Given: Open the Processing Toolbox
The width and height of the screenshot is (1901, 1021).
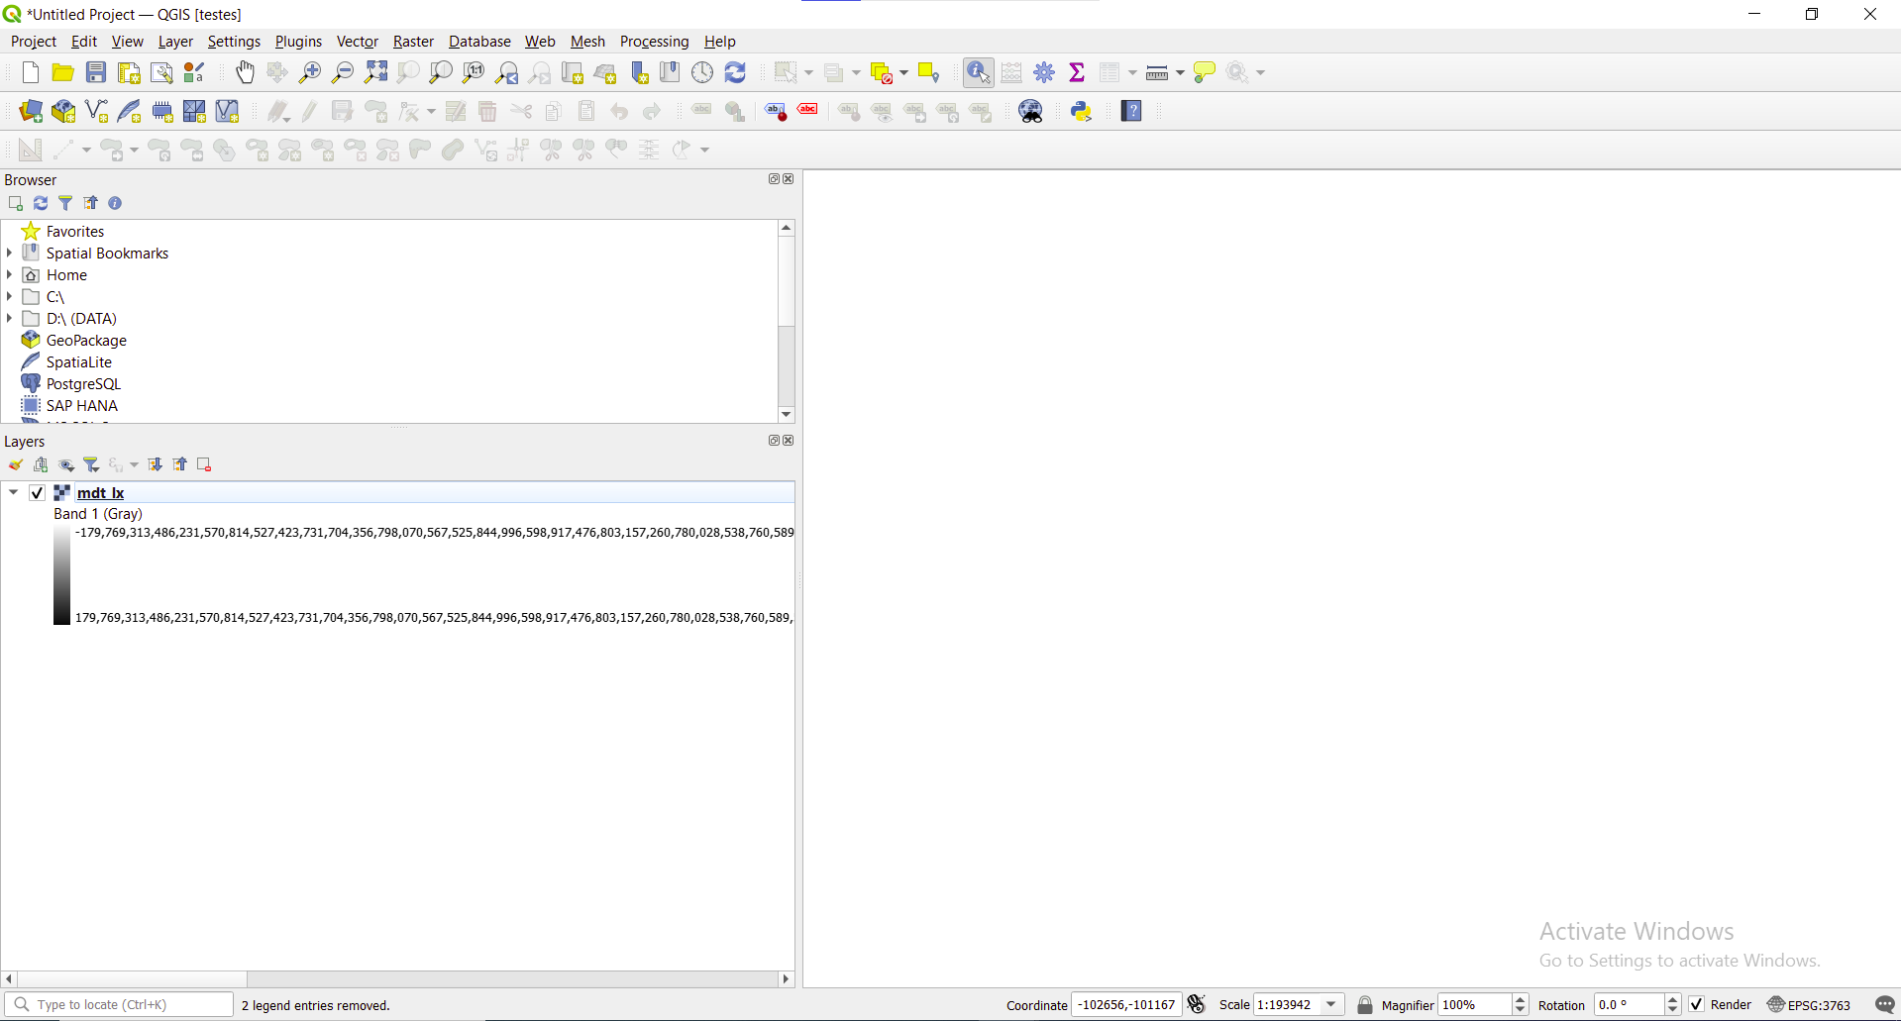Looking at the screenshot, I should 1043,72.
